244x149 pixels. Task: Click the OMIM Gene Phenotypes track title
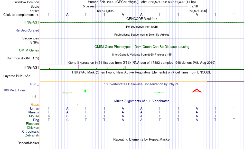142,47
